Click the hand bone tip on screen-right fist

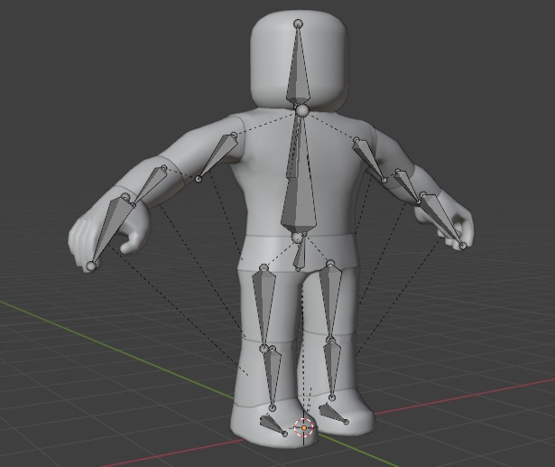[x=463, y=246]
